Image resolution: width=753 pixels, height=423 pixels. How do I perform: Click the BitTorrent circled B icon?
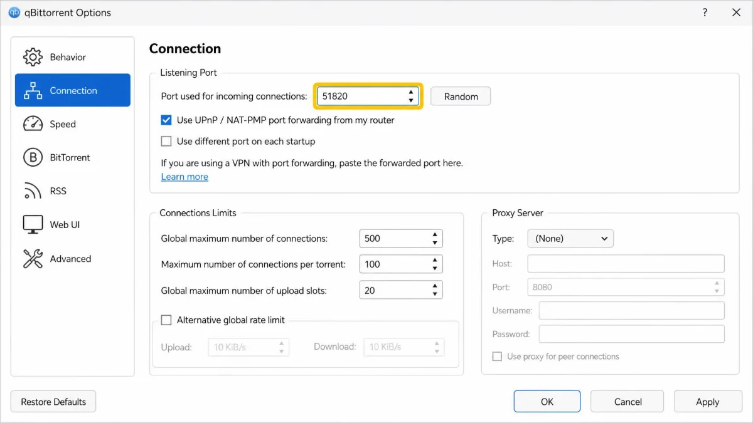tap(33, 157)
